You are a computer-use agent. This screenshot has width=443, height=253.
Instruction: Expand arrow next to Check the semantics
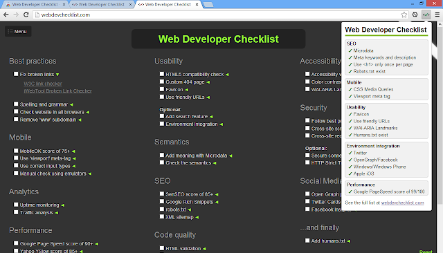pyautogui.click(x=215, y=163)
